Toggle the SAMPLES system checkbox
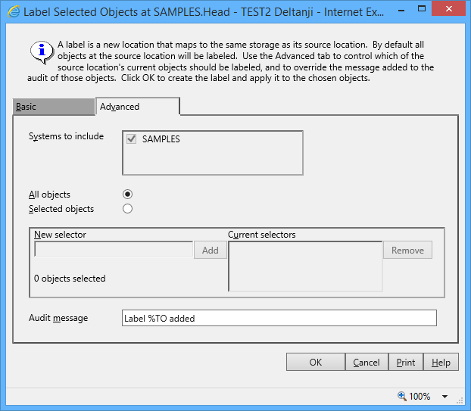Viewport: 471px width, 411px height. 133,139
